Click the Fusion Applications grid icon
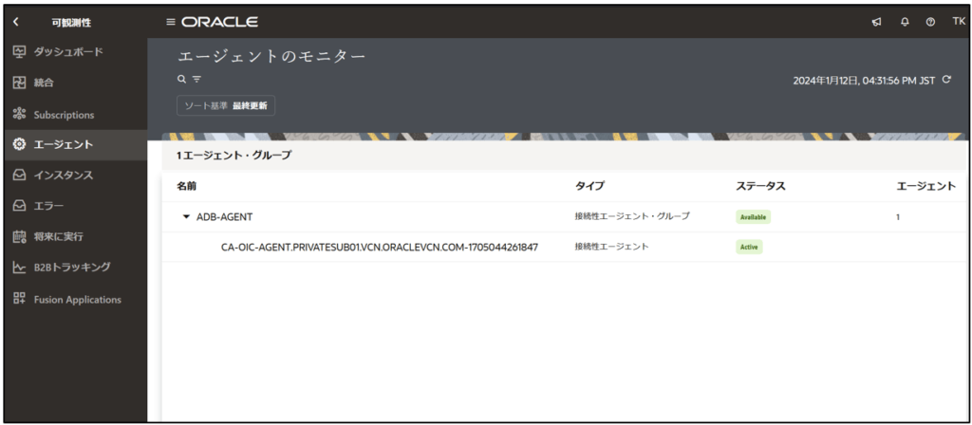This screenshot has width=972, height=425. [x=19, y=299]
